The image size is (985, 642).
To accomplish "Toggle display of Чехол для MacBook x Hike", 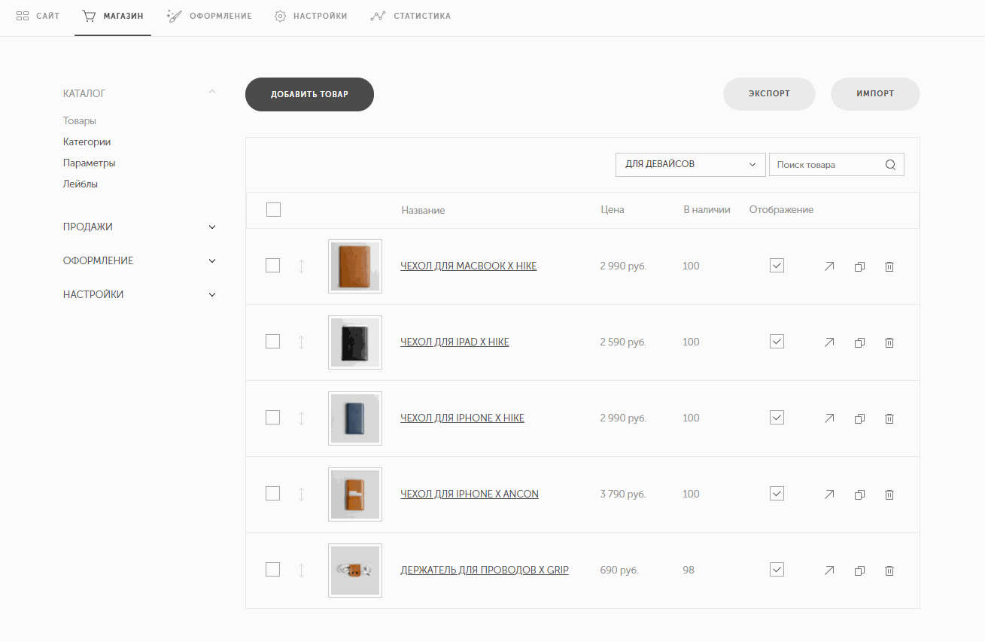I will click(777, 266).
